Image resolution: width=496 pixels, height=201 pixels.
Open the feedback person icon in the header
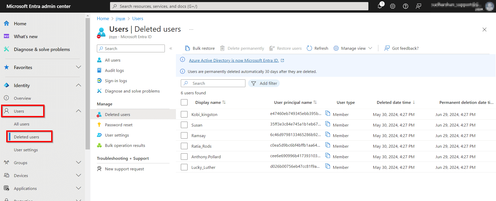click(419, 6)
